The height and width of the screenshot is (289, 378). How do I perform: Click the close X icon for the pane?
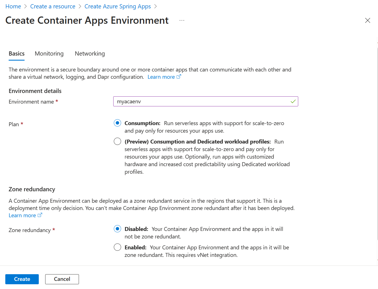pos(367,20)
